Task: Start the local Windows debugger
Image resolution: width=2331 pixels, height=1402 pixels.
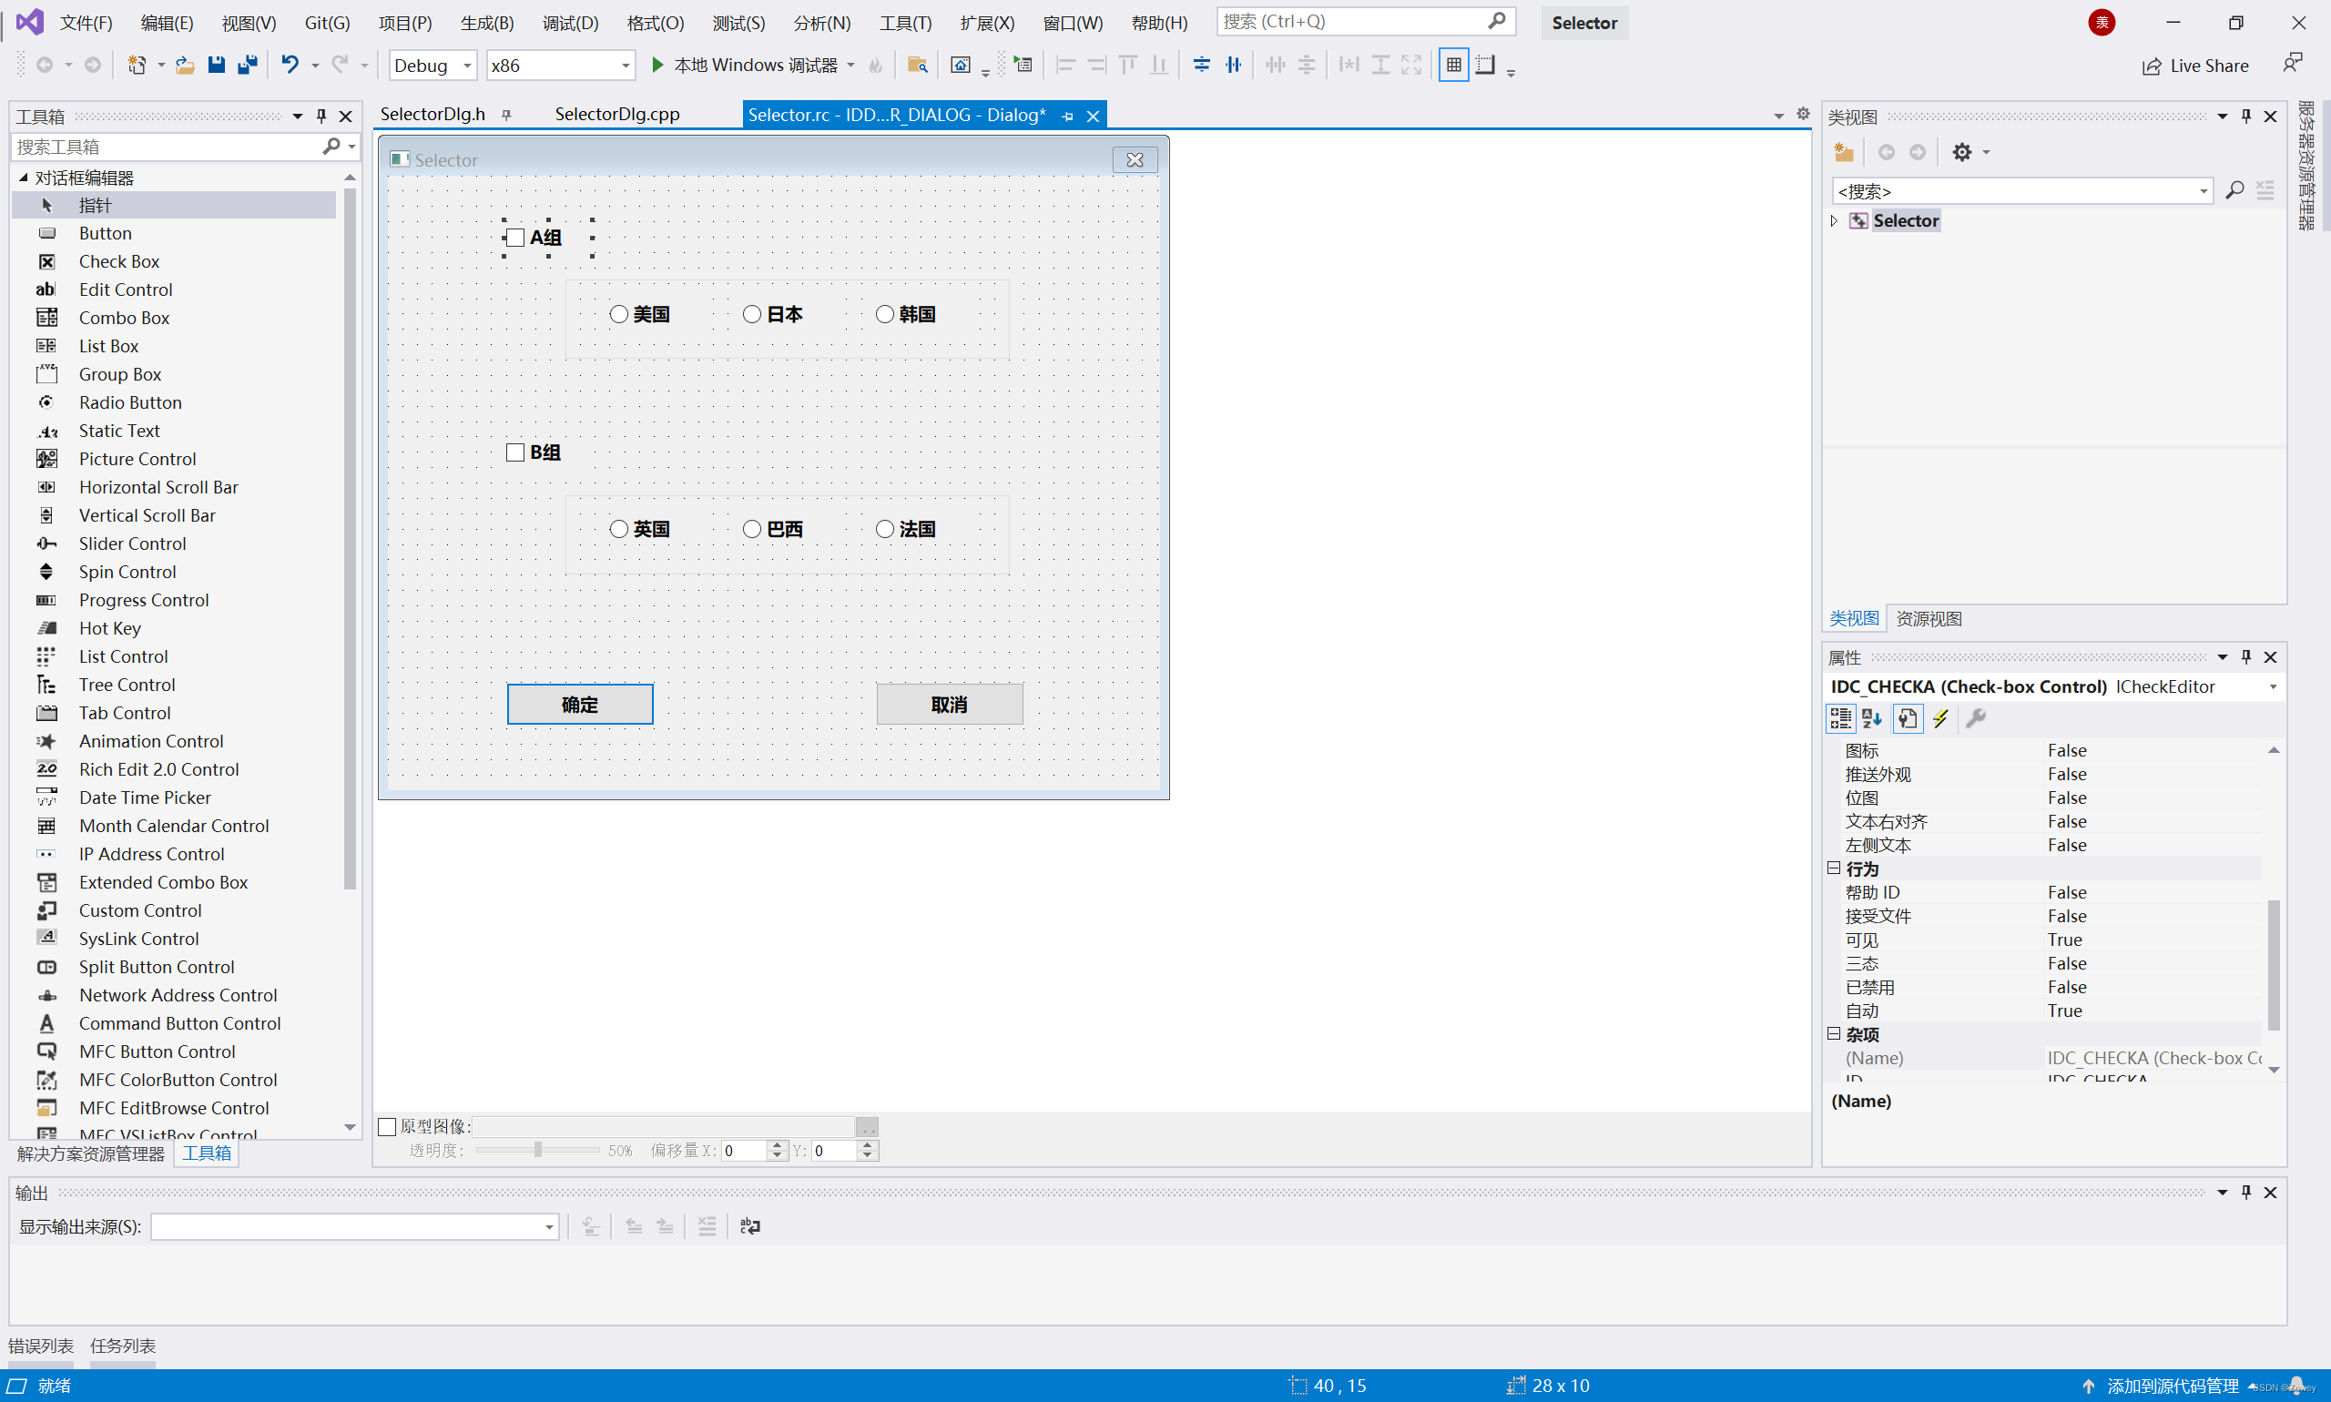Action: (658, 66)
